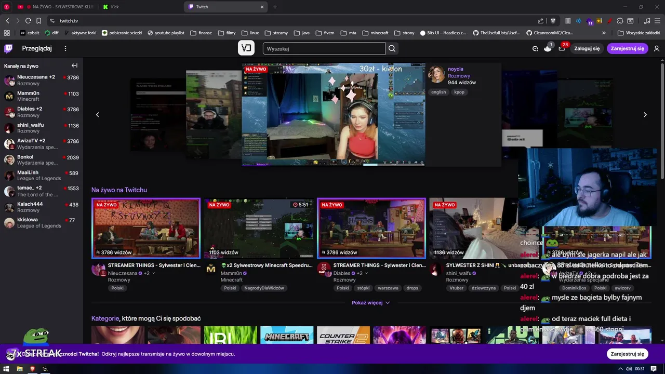Open noycia channel link
This screenshot has height=374, width=665.
(x=456, y=69)
